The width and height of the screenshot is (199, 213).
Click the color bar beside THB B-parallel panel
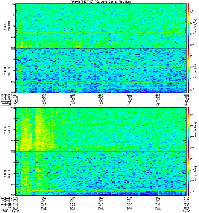[x=188, y=71]
